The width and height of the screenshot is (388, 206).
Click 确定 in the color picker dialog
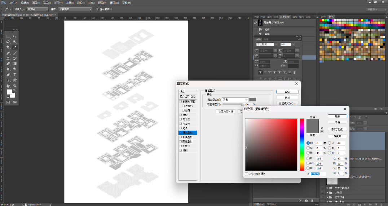(x=337, y=117)
